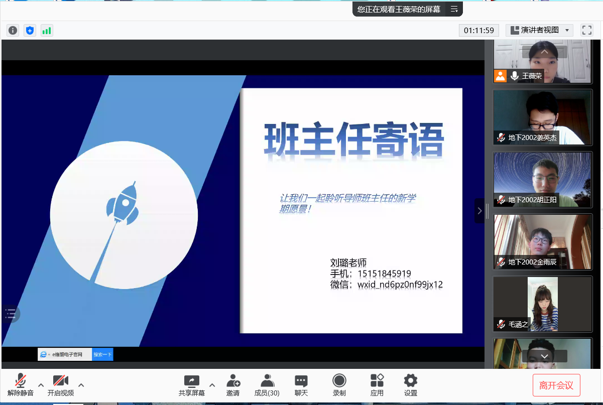
Task: Expand share screen options arrow
Action: tap(212, 385)
